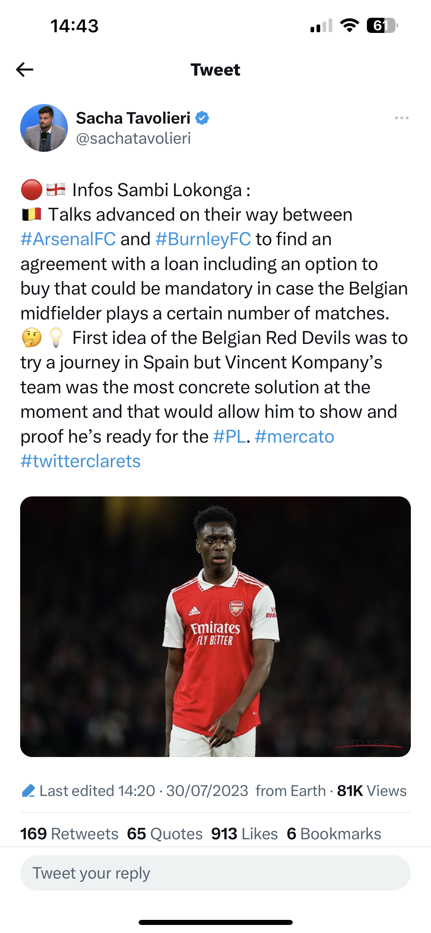Viewport: 431px width, 933px height.
Task: View the 913 Likes list
Action: tap(244, 833)
